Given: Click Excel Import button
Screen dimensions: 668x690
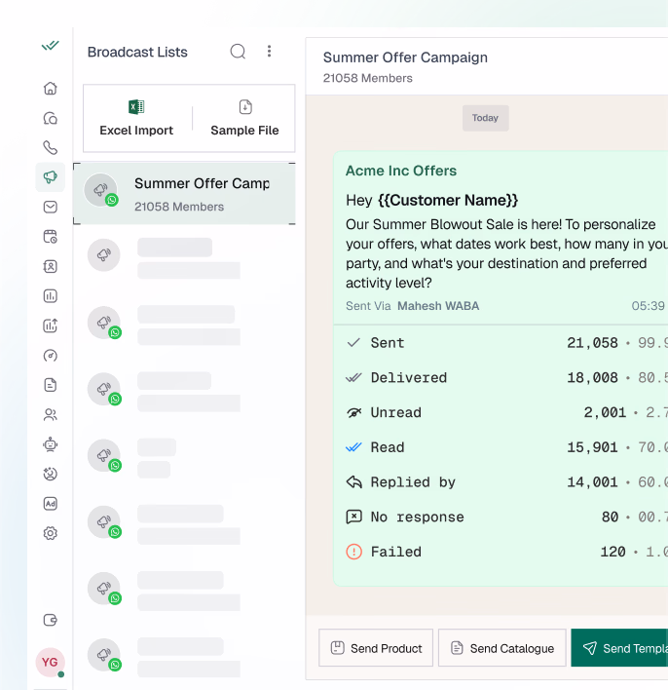Looking at the screenshot, I should 136,118.
